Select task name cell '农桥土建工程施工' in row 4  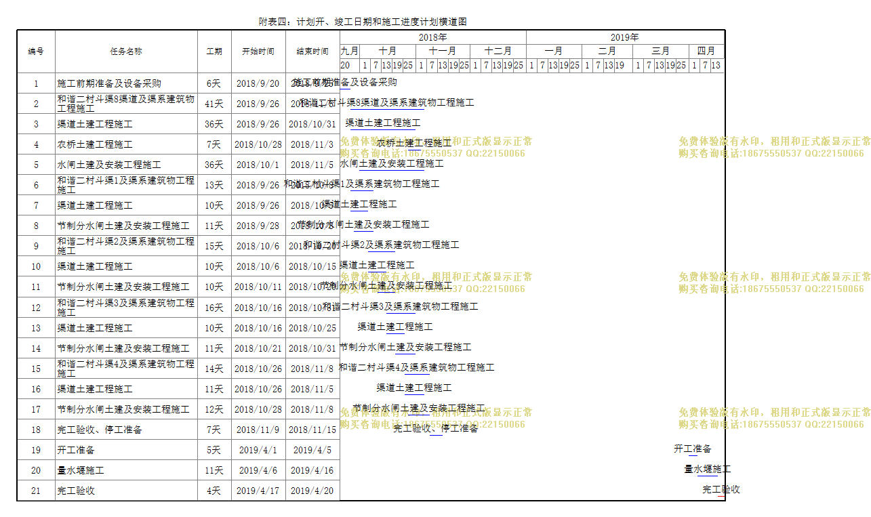click(126, 144)
